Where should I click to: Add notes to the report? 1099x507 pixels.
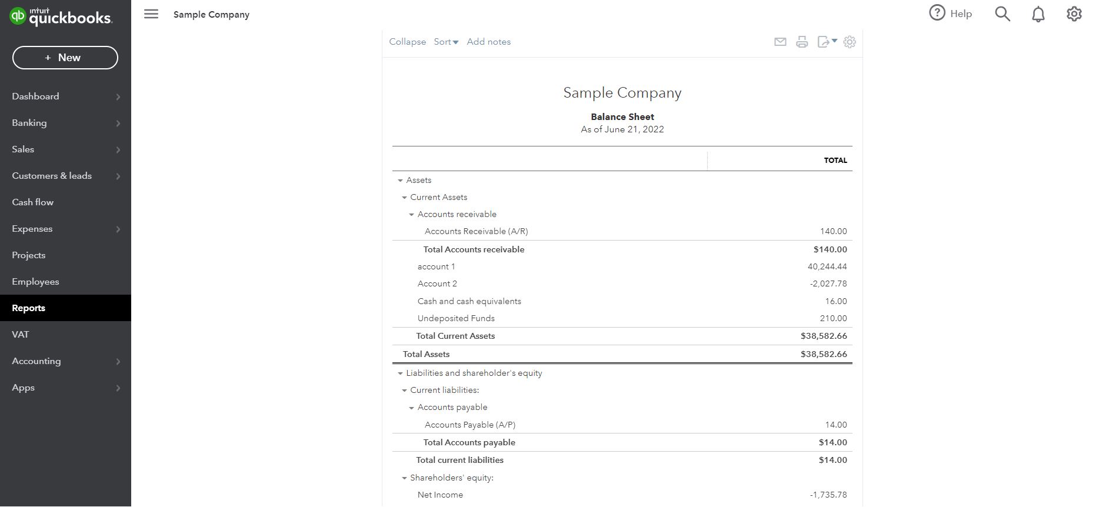(488, 42)
